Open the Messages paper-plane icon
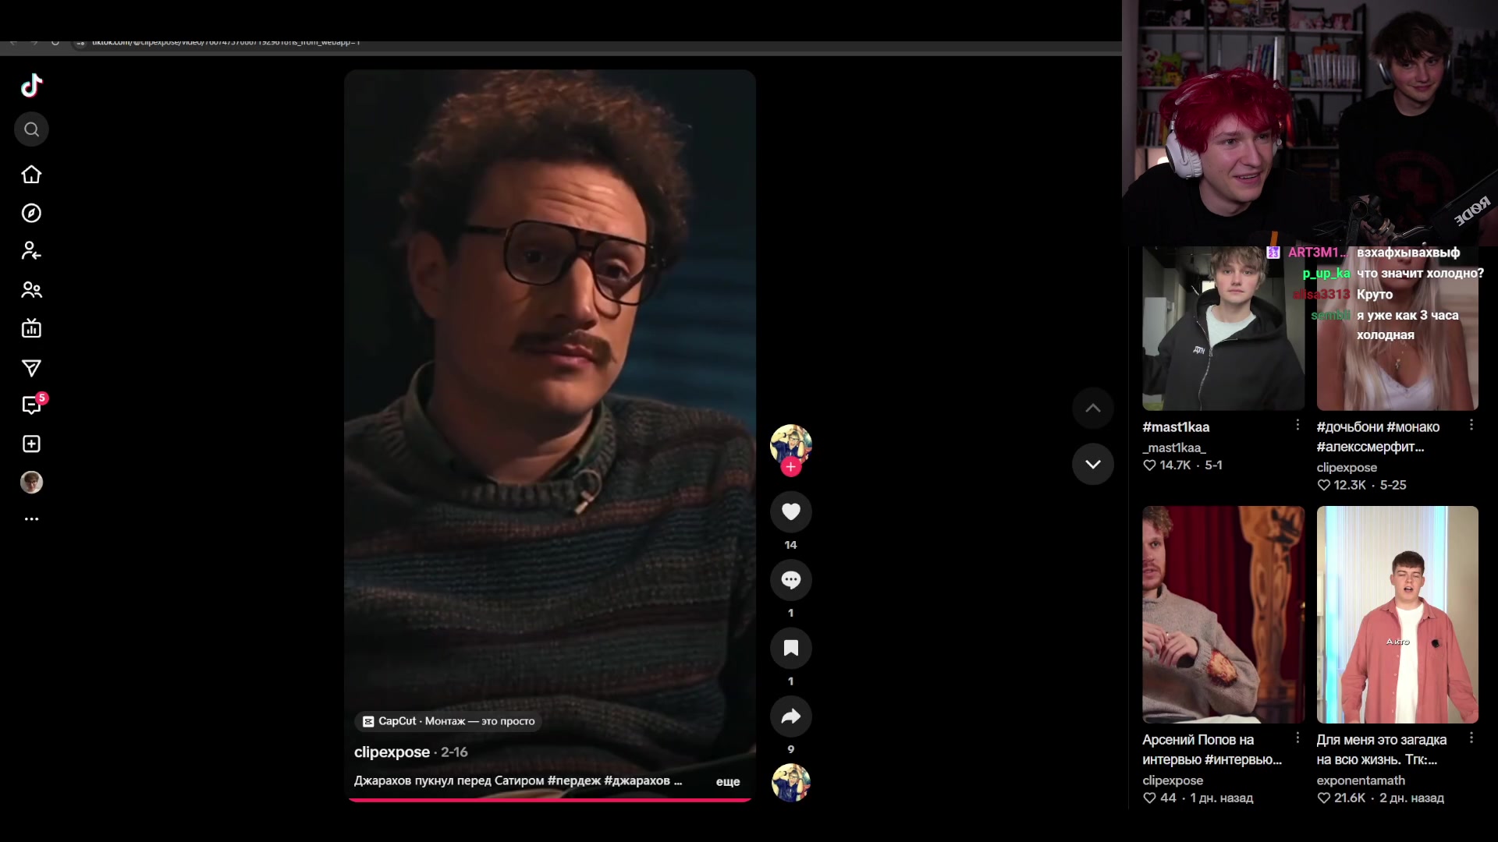1498x842 pixels. 31,367
